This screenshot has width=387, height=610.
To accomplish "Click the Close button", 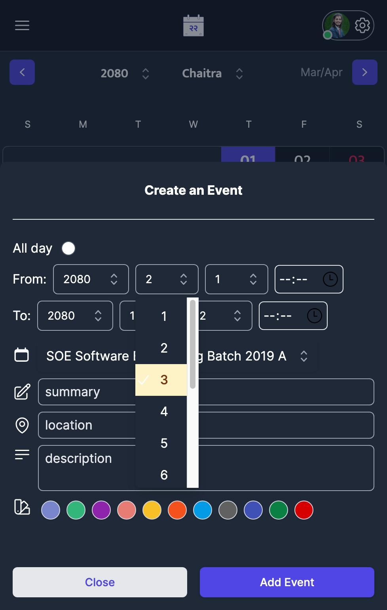I will pos(100,582).
